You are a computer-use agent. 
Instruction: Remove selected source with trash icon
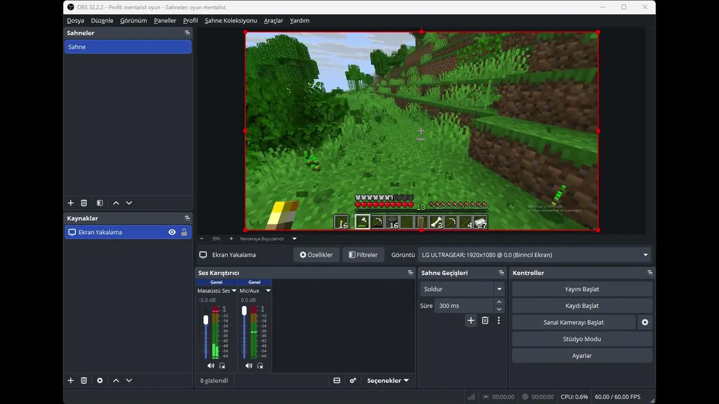[x=84, y=380]
